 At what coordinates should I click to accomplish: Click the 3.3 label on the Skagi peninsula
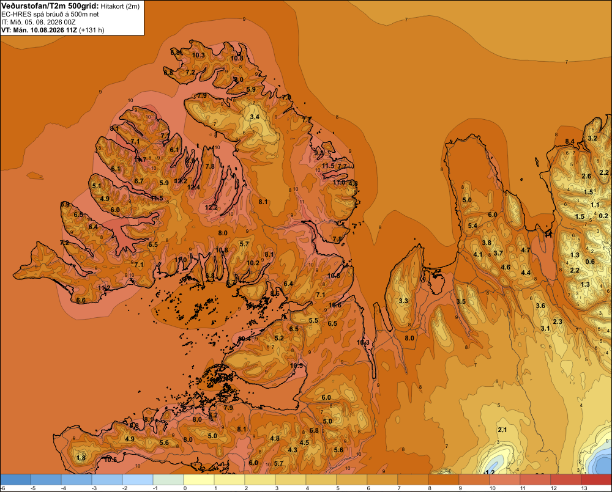[x=403, y=301]
